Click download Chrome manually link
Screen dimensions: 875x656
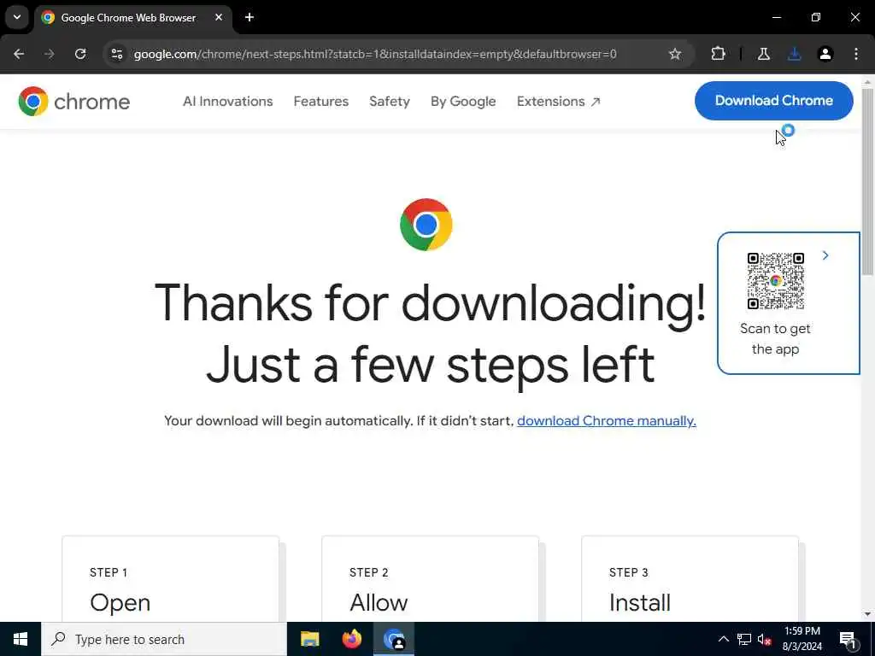(607, 420)
